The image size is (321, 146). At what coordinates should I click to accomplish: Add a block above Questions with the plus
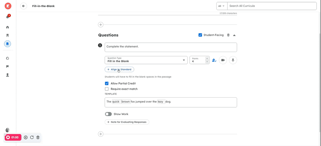point(101,25)
